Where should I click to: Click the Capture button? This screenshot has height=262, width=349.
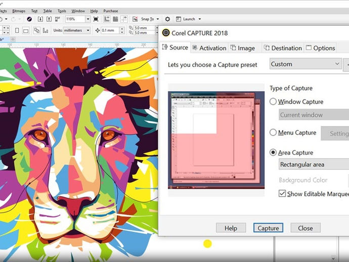pos(268,228)
